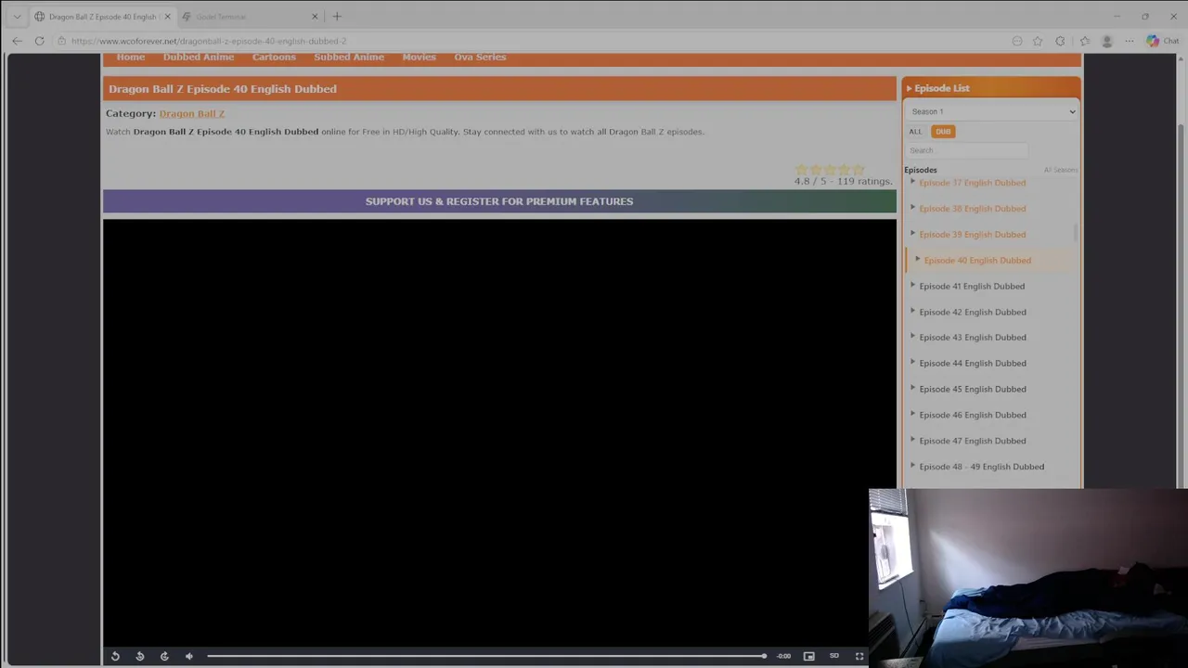Open Episode 44 English Dubbed

click(972, 364)
